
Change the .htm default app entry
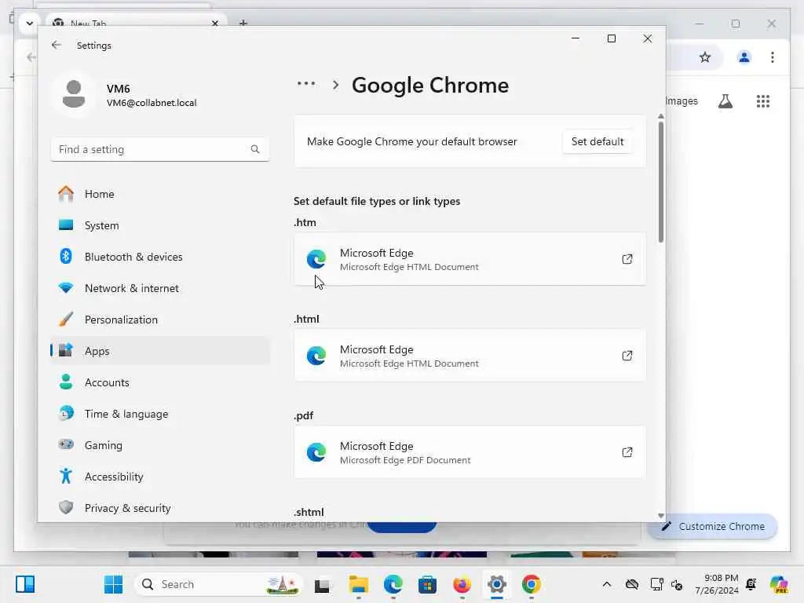click(470, 259)
